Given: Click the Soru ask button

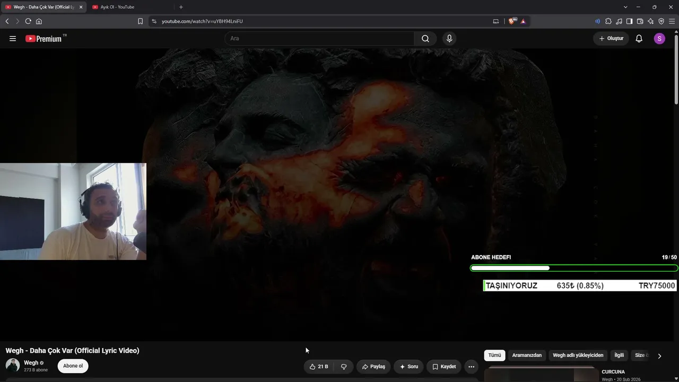Looking at the screenshot, I should click(x=408, y=367).
